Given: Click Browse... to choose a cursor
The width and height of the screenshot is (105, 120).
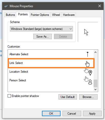Looking at the screenshot, I should click(x=88, y=97).
